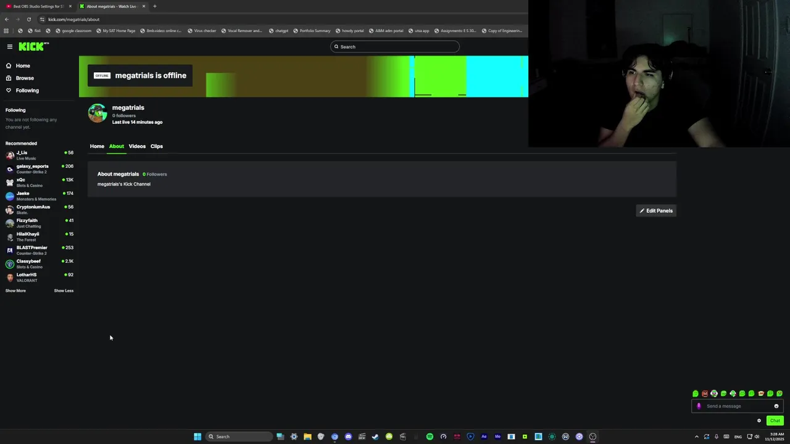Image resolution: width=790 pixels, height=444 pixels.
Task: Open the ENG language switcher in tray
Action: 738,437
